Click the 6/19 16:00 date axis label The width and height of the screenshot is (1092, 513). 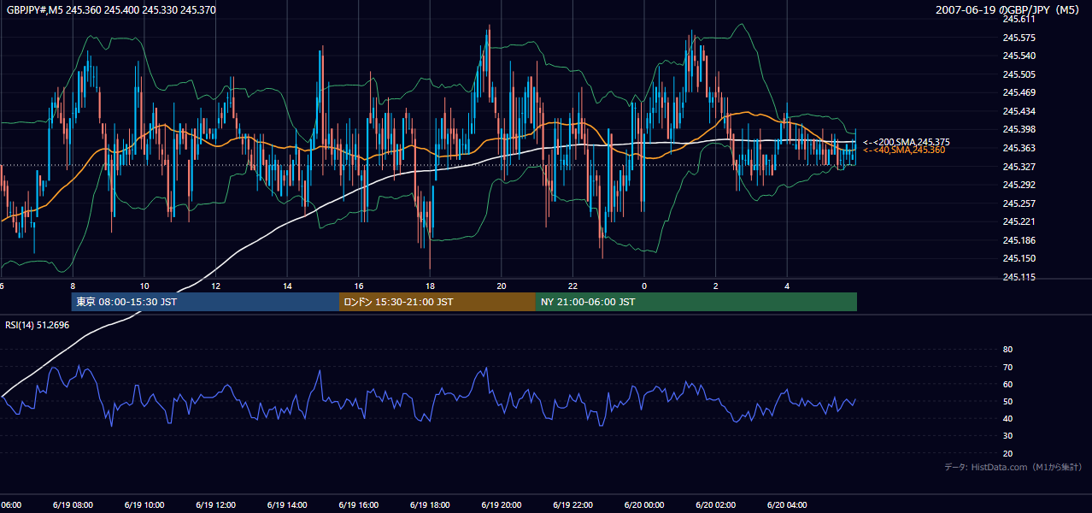point(359,505)
